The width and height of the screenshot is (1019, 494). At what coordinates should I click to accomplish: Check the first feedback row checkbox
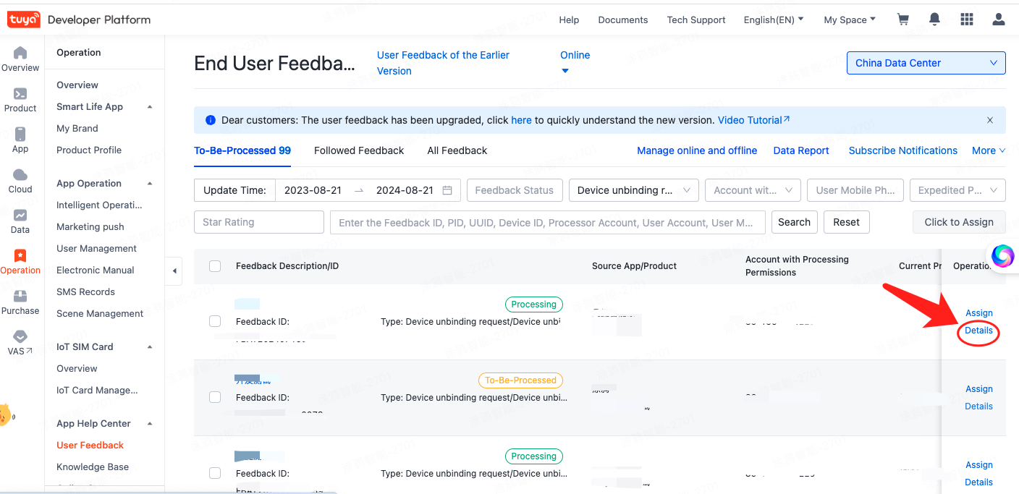(215, 321)
